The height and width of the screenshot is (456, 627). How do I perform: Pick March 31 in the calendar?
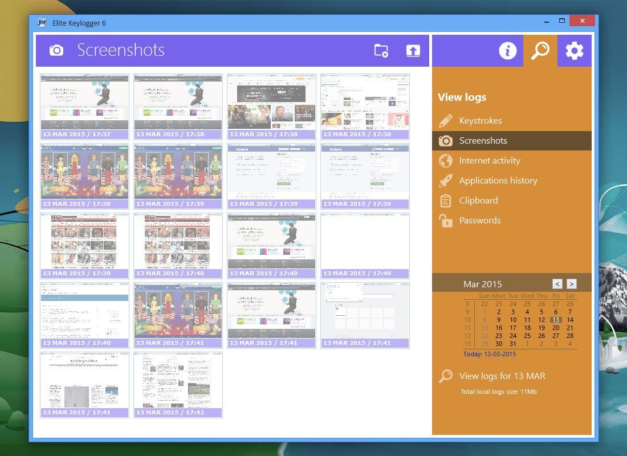513,344
